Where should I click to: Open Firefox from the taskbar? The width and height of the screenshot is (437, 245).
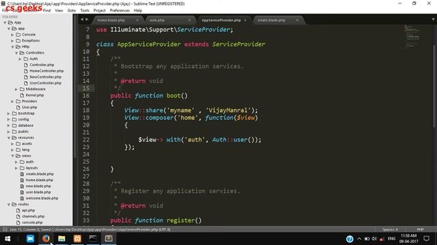tap(46, 238)
